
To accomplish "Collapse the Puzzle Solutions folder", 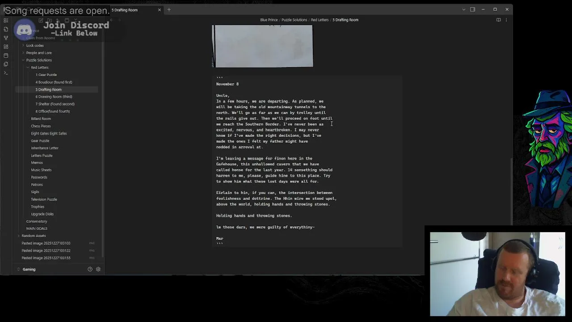I will [x=39, y=60].
